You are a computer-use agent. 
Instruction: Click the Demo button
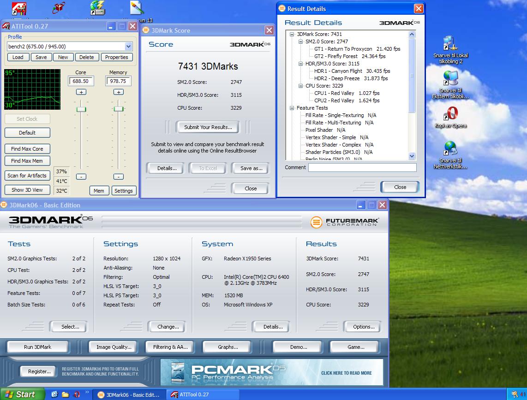point(299,347)
